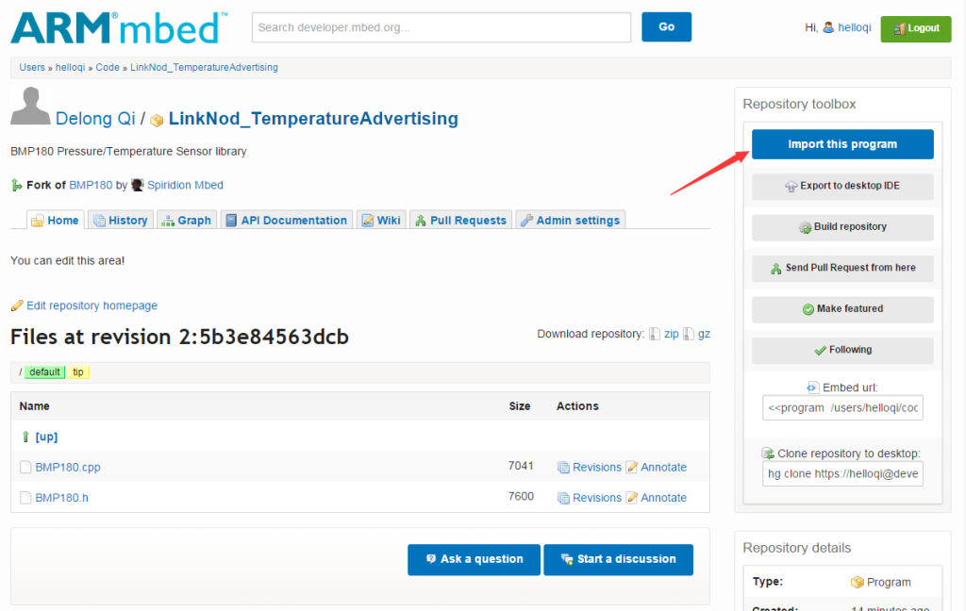The image size is (966, 611).
Task: Click Users in the breadcrumb
Action: click(32, 67)
